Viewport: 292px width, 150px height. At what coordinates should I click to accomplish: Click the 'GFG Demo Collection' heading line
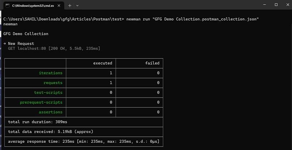tap(26, 34)
